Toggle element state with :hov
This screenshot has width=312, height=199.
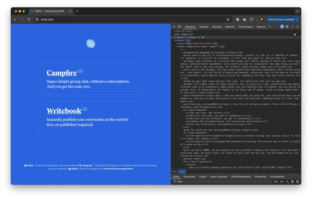(x=276, y=182)
